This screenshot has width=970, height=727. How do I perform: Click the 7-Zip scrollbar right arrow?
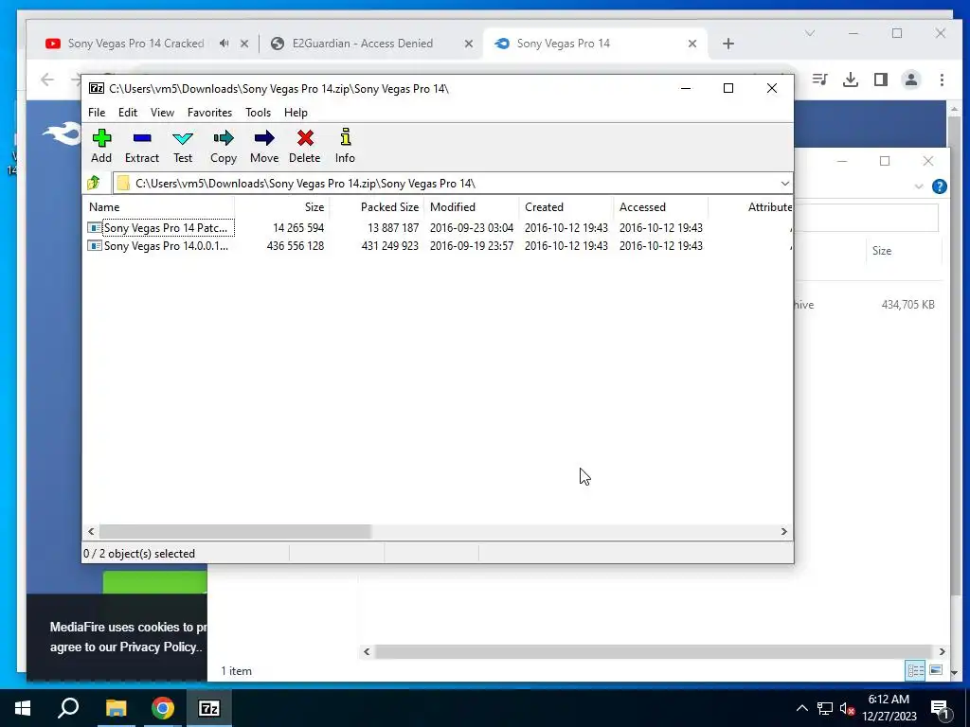(x=783, y=532)
